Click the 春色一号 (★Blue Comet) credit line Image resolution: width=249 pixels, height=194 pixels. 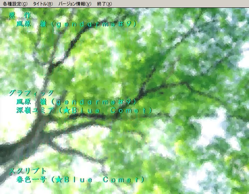coord(81,180)
